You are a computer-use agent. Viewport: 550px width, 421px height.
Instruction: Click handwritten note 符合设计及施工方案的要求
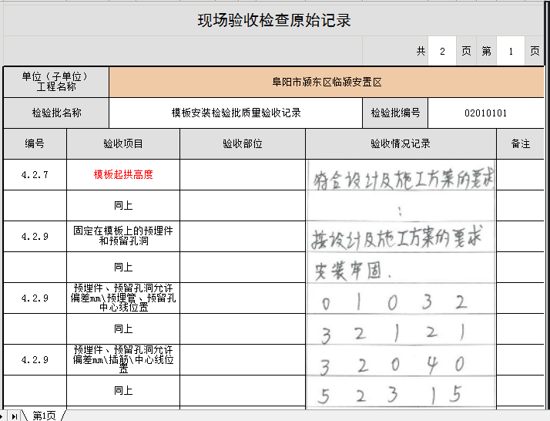[402, 182]
